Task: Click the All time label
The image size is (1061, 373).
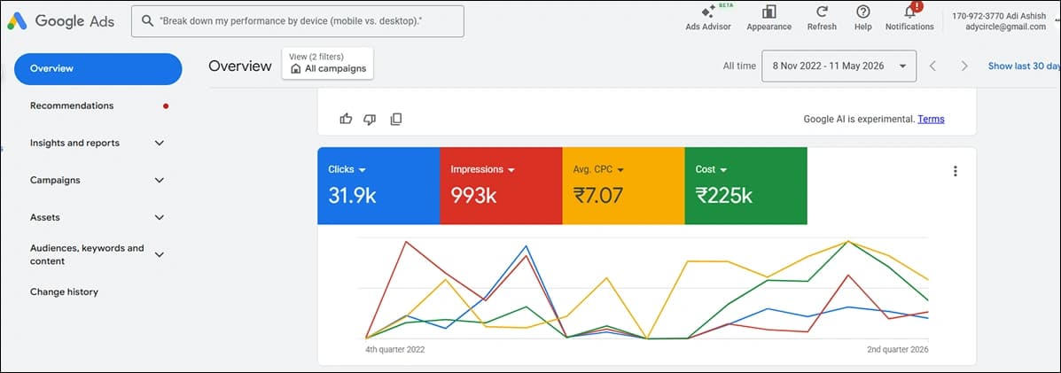Action: (x=739, y=66)
